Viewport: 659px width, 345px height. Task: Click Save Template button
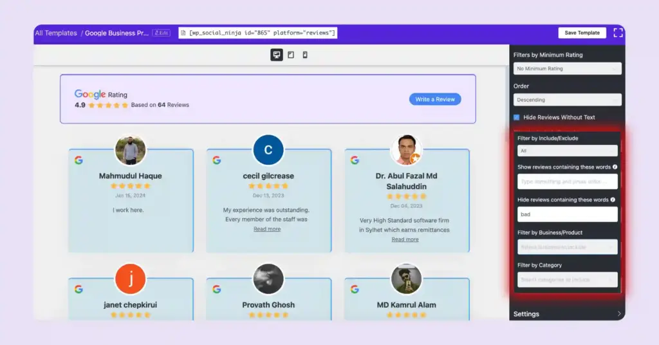[x=582, y=33]
